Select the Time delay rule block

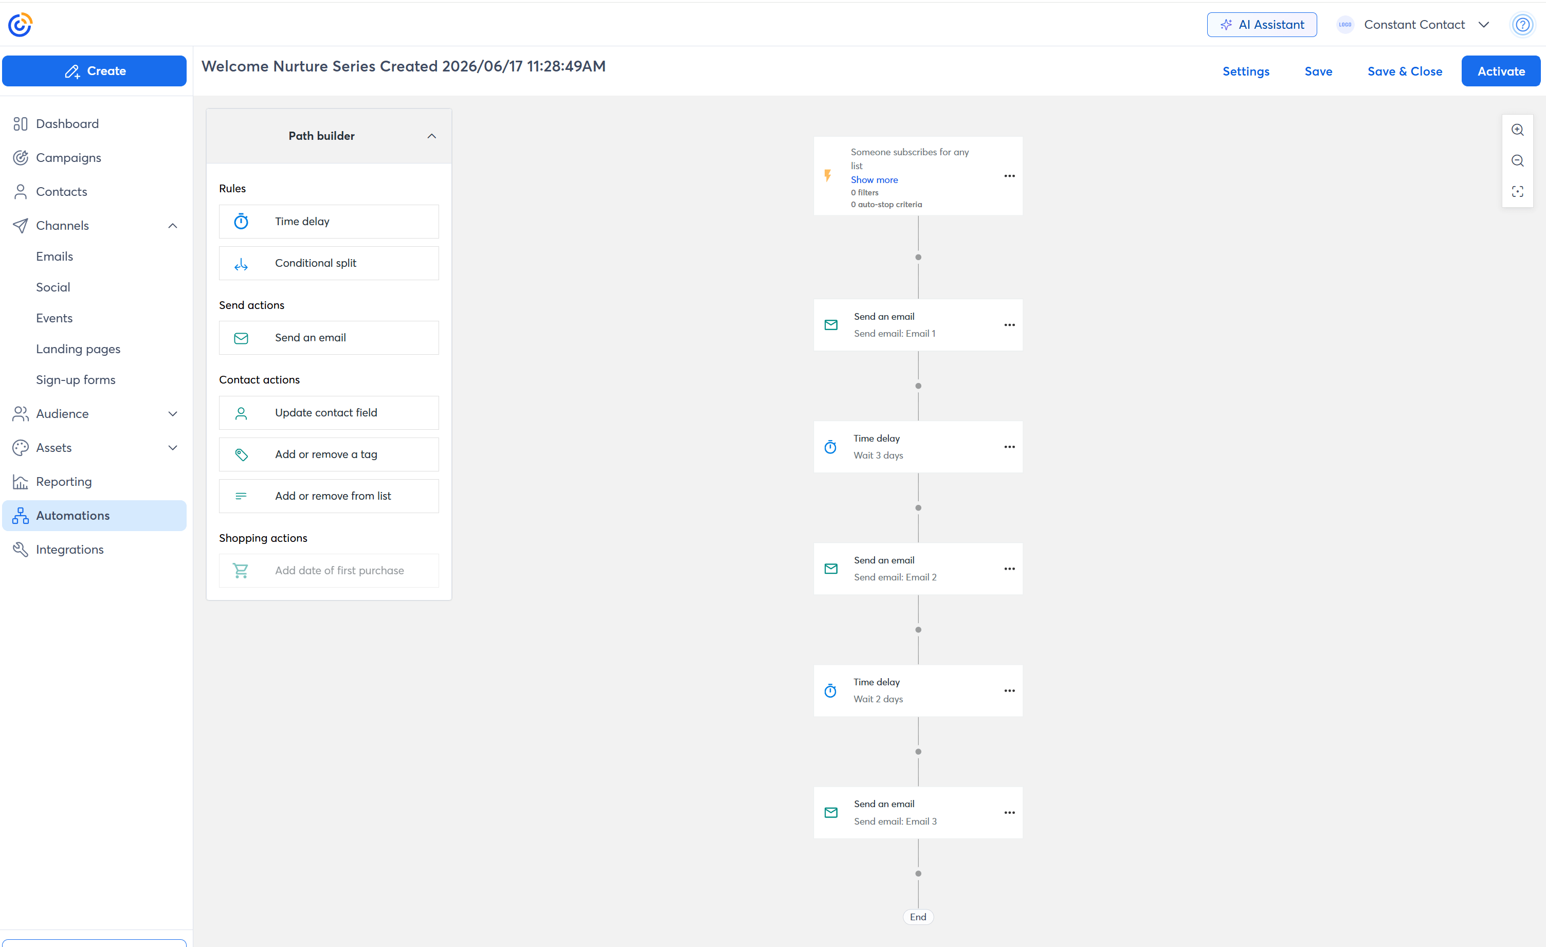[329, 222]
